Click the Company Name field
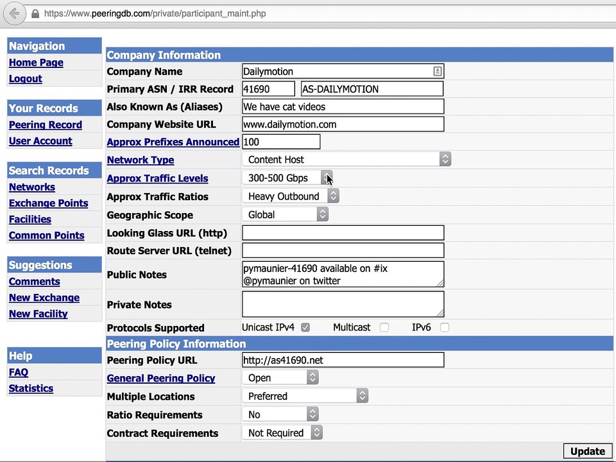The height and width of the screenshot is (462, 616). click(343, 71)
